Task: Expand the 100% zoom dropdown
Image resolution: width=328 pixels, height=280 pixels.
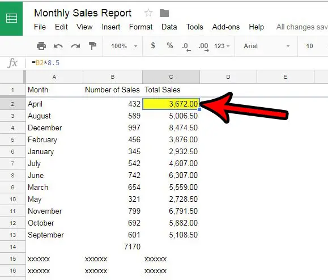Action: pyautogui.click(x=124, y=46)
